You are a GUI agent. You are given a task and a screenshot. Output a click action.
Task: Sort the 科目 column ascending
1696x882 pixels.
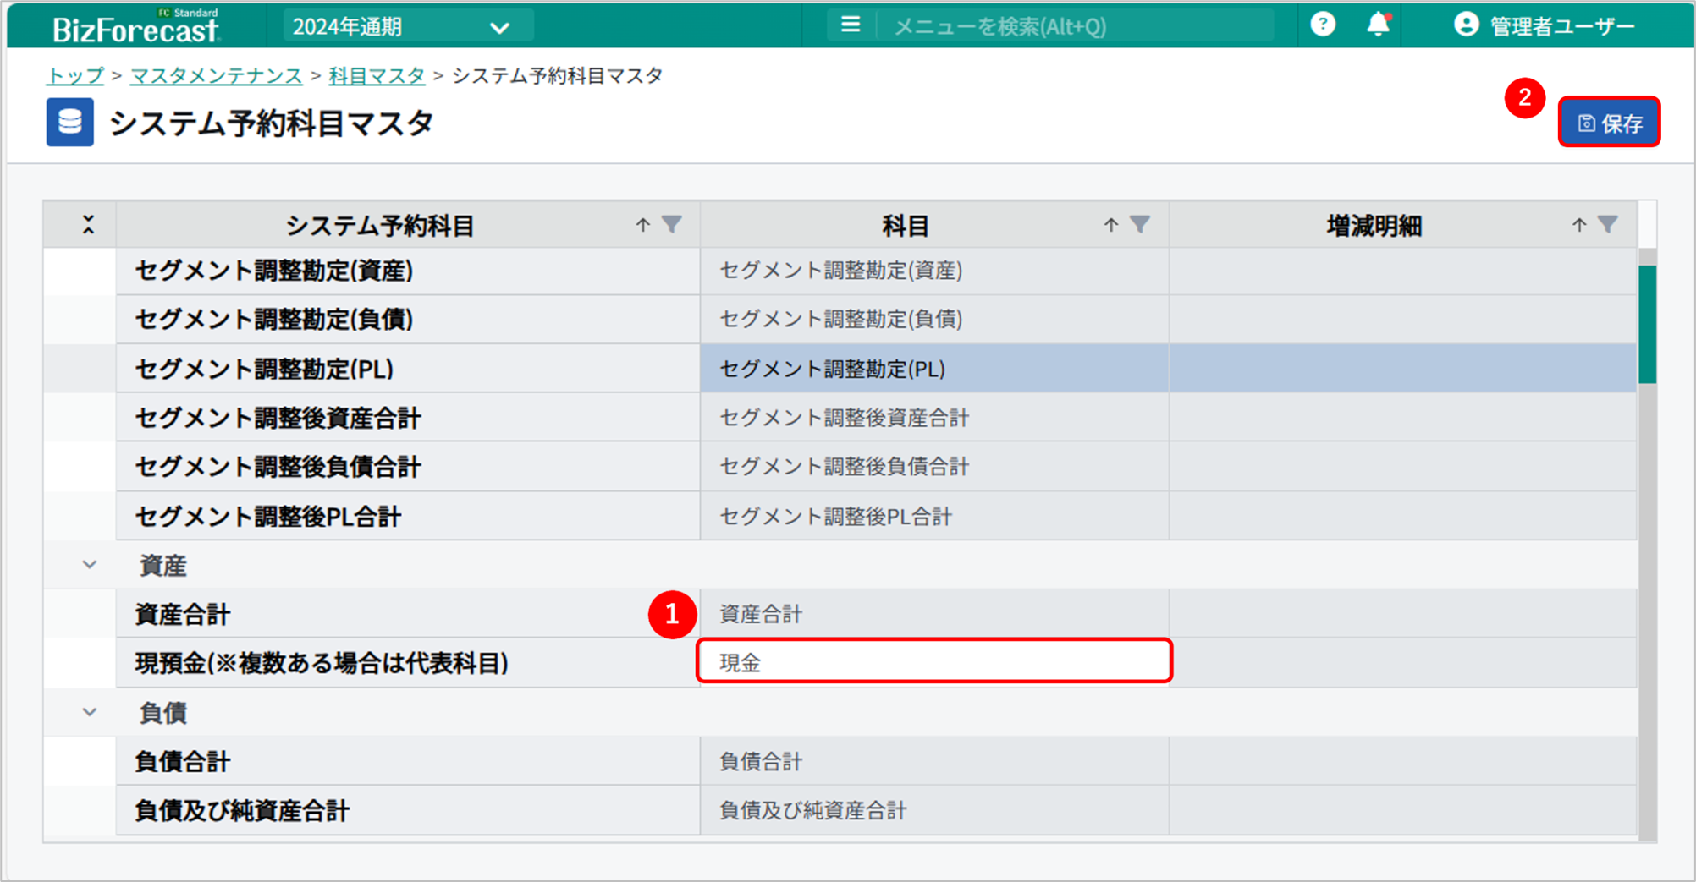point(1110,225)
